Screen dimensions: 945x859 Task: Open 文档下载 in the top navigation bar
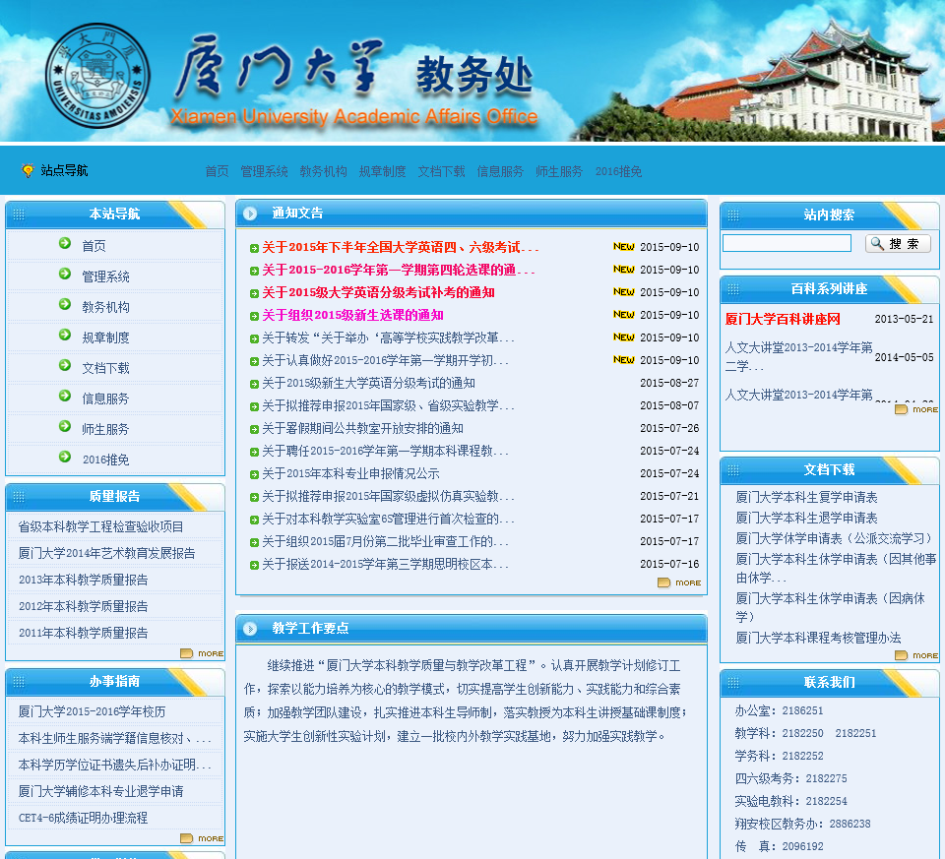441,171
